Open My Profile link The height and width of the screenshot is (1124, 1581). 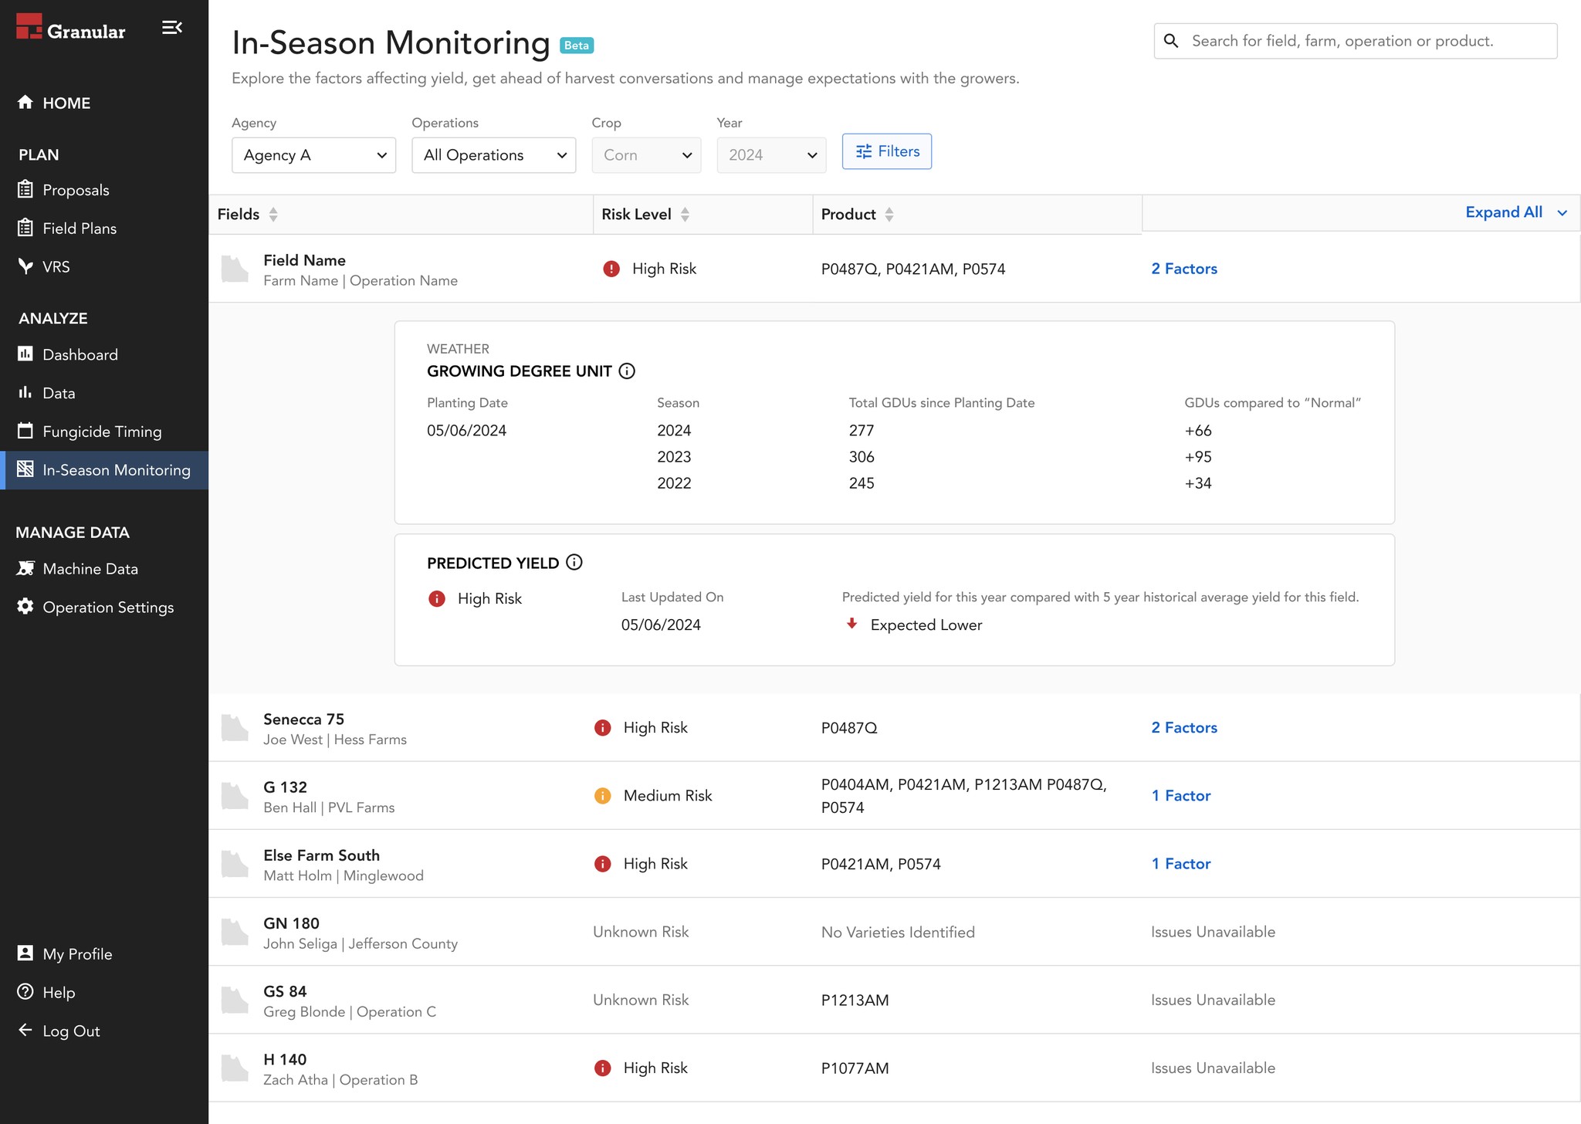coord(77,954)
